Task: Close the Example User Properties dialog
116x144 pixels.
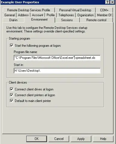Action: click(x=112, y=2)
